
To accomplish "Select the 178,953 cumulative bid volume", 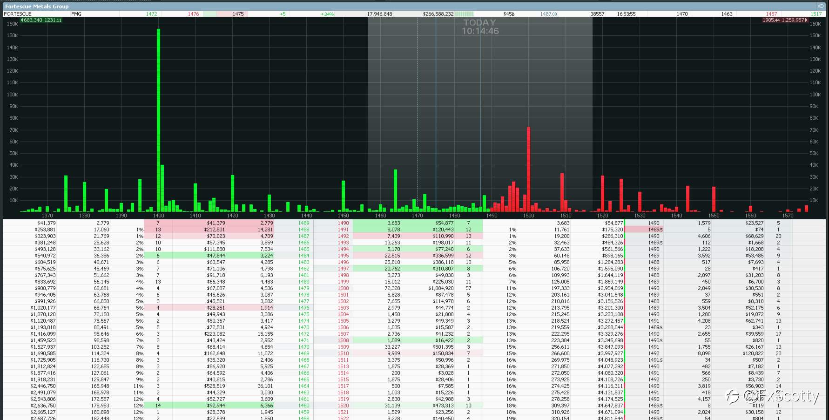I will coord(100,406).
